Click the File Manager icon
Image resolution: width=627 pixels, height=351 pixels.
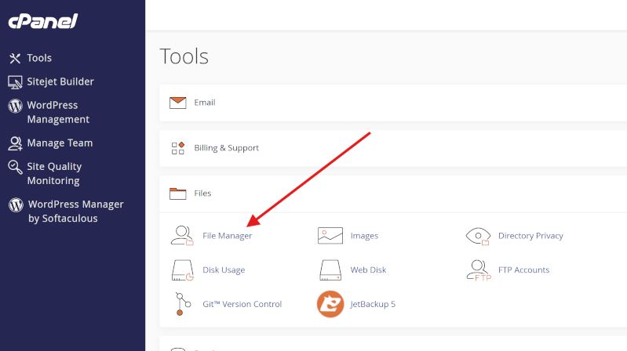coord(182,236)
